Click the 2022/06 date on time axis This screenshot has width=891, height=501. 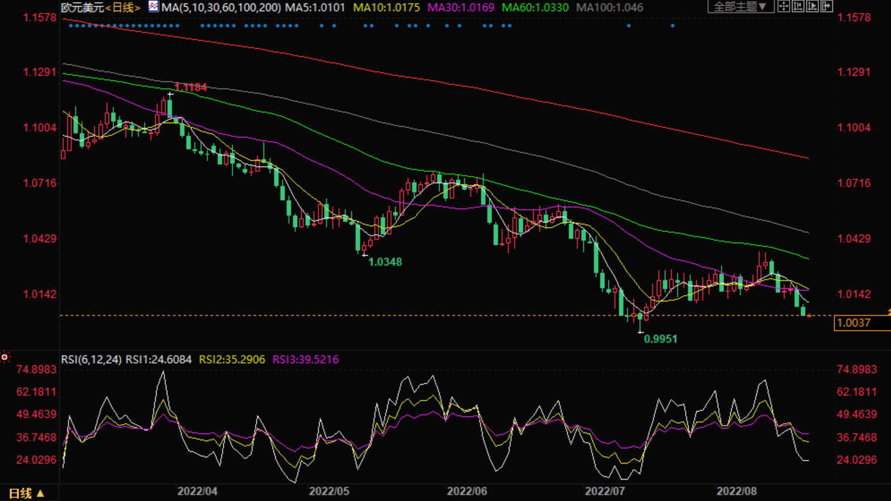click(x=467, y=491)
